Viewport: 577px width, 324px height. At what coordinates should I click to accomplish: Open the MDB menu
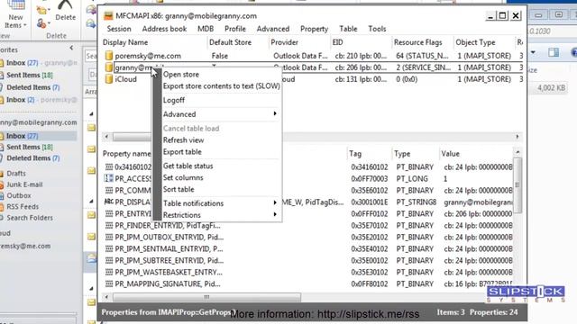point(206,29)
